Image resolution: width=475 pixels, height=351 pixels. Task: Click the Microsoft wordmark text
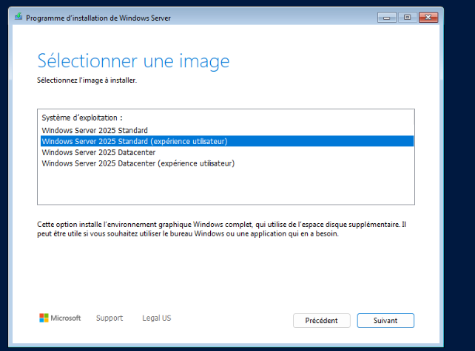(x=66, y=318)
